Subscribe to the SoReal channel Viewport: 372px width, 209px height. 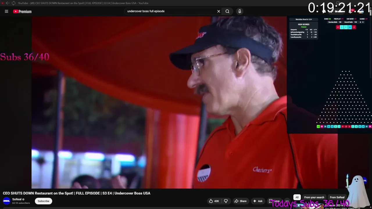[43, 201]
